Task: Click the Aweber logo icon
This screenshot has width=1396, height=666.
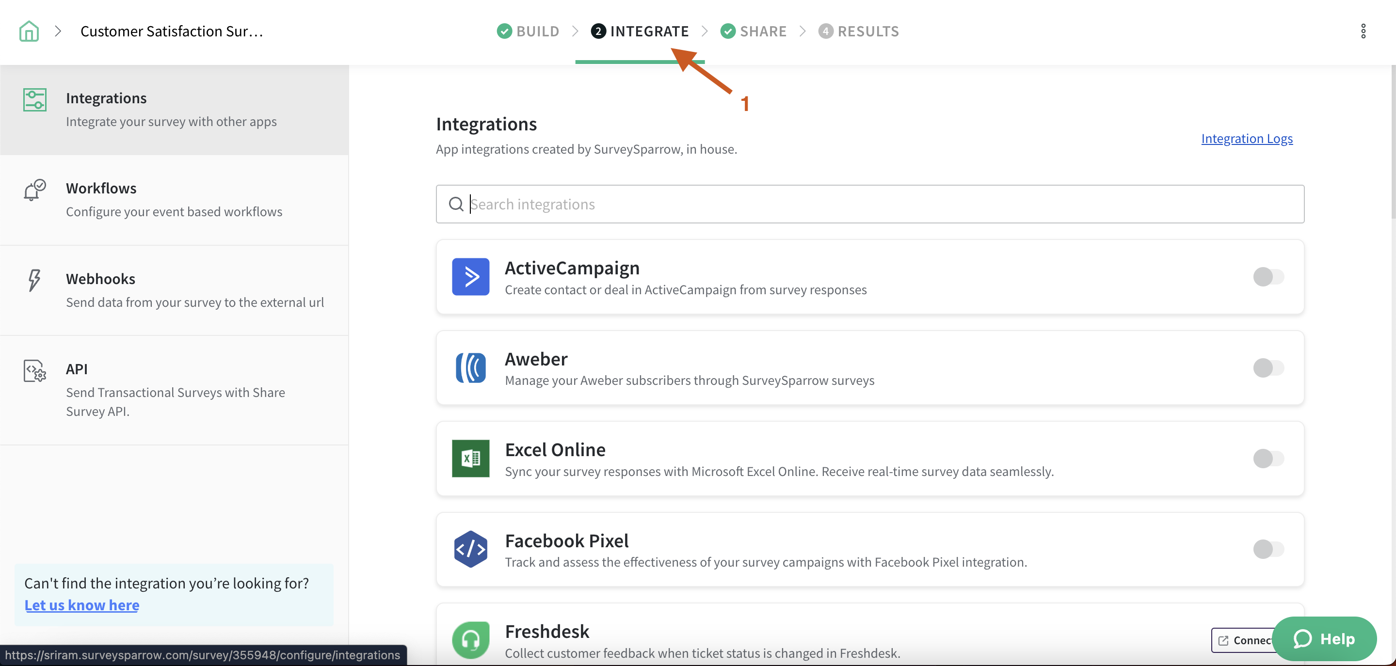Action: tap(470, 367)
